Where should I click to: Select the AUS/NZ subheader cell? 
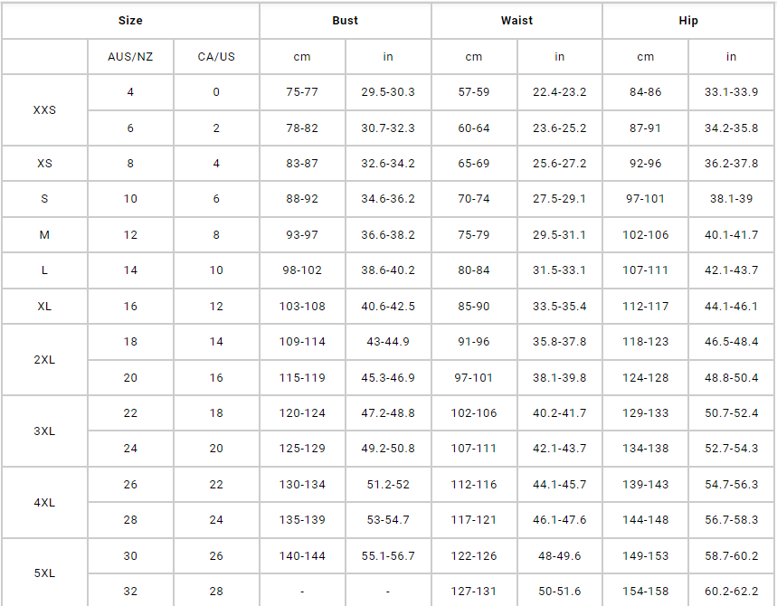click(130, 57)
